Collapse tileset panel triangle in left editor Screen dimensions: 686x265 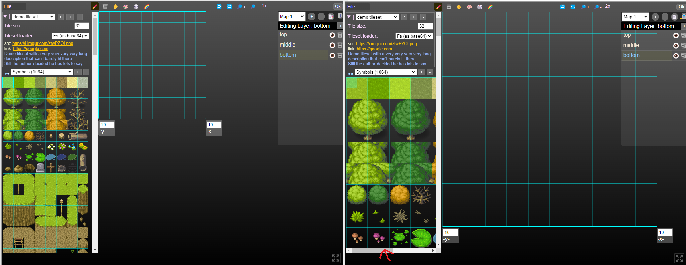click(x=5, y=16)
